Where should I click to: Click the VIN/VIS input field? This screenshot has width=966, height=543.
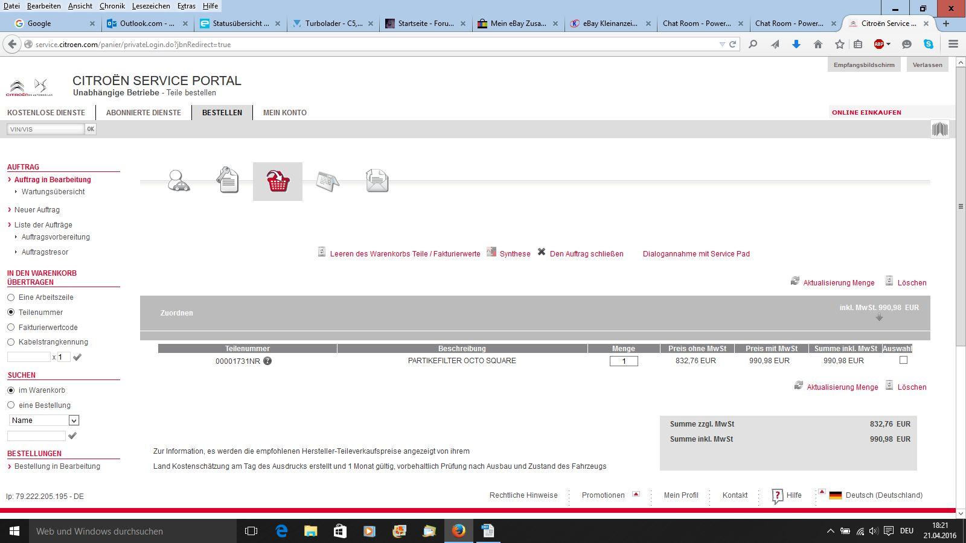coord(45,129)
